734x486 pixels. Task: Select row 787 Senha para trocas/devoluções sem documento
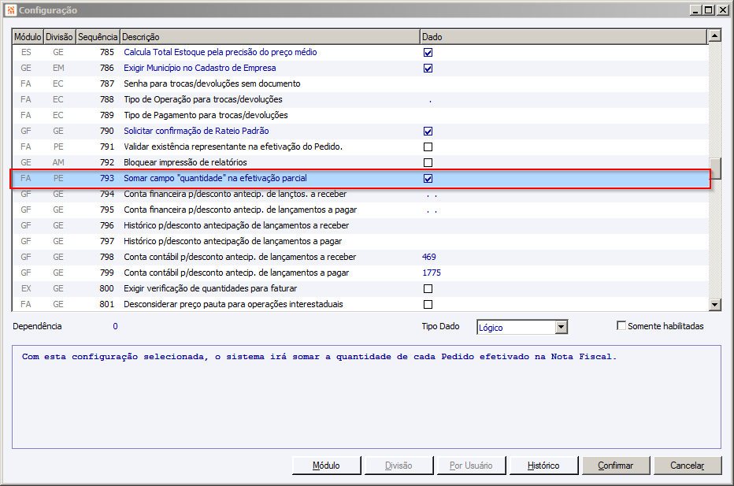click(x=359, y=83)
